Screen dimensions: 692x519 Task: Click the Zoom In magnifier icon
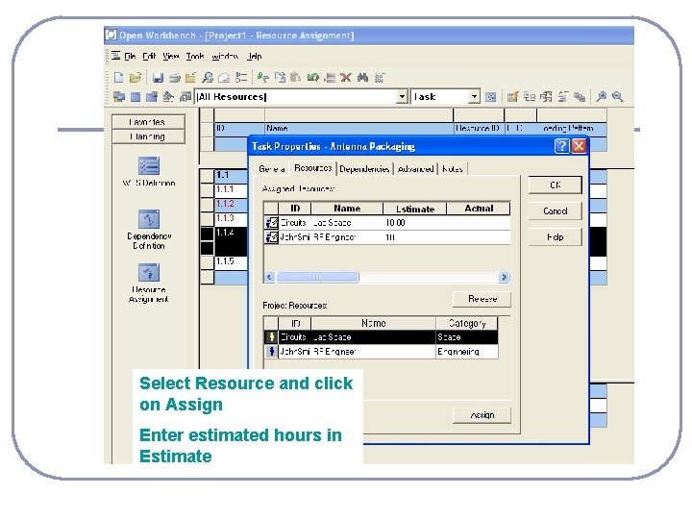click(x=601, y=97)
